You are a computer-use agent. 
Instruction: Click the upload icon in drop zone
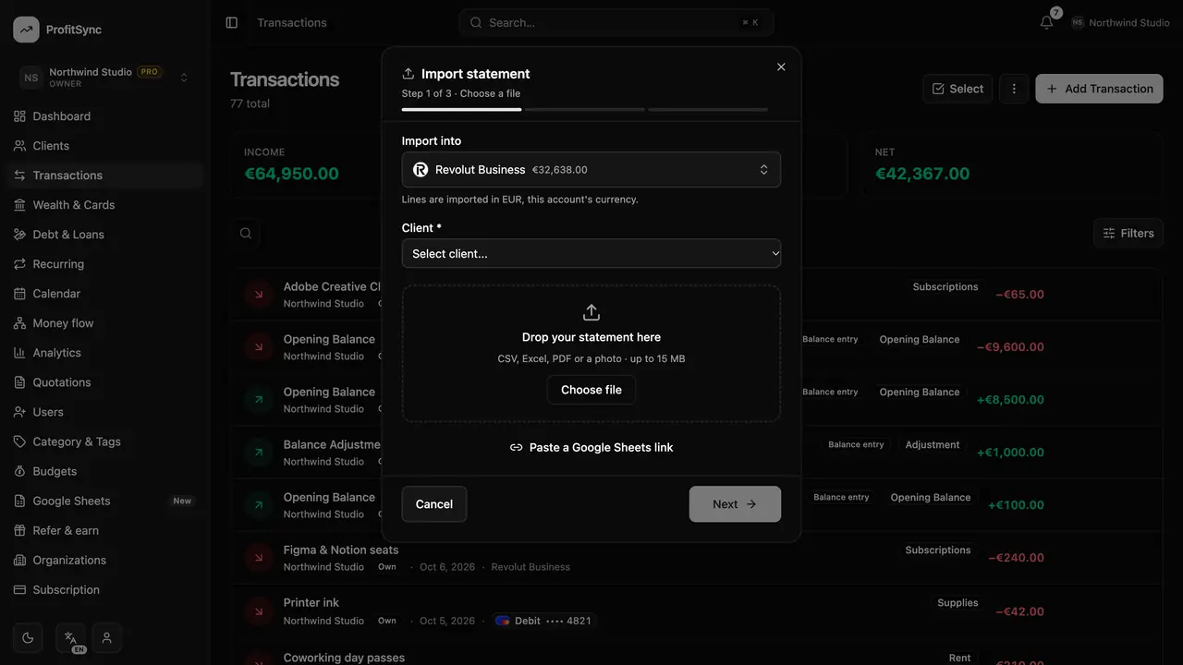click(x=591, y=312)
